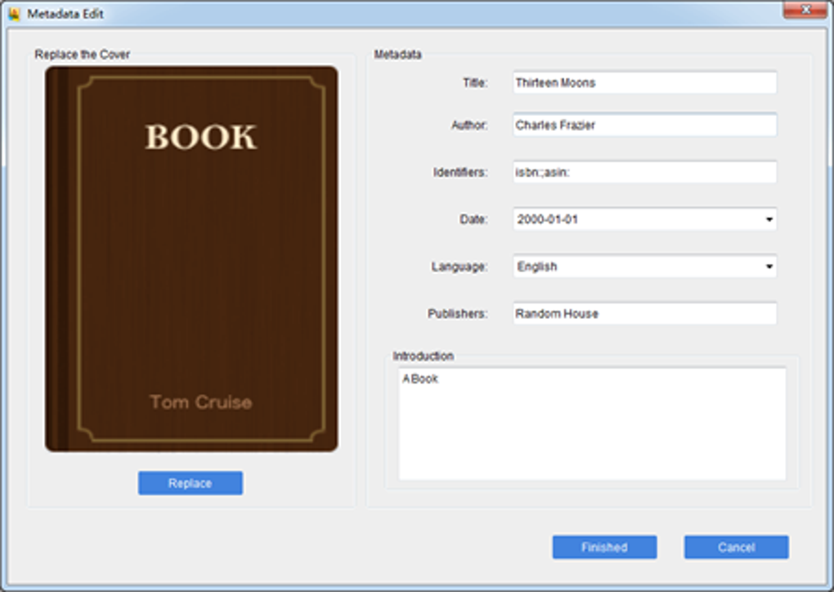Click the 'Publishers:' label
Screen dimensions: 834x592
(x=458, y=314)
